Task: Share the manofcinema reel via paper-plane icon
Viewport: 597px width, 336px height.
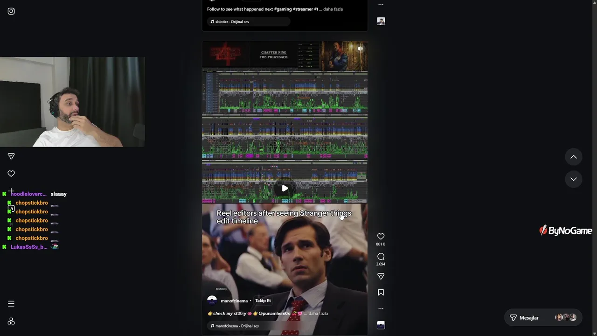Action: click(381, 276)
